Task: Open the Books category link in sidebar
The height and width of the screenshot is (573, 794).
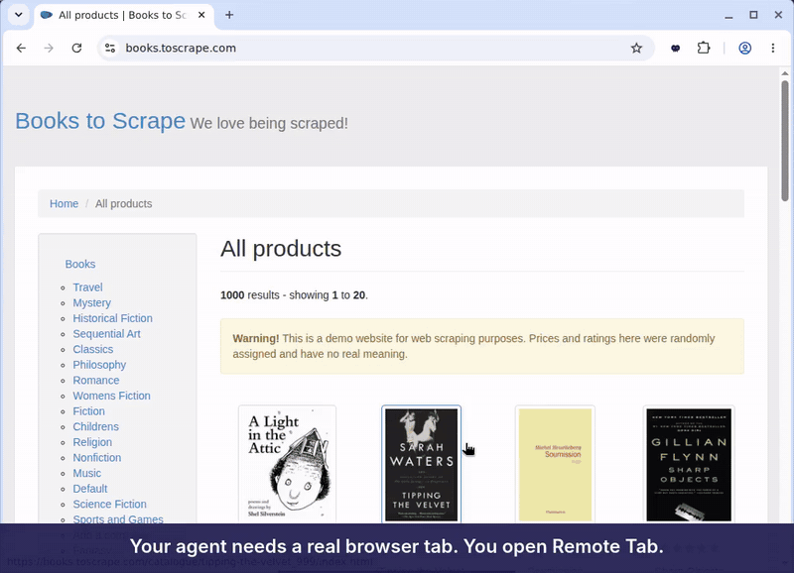Action: [x=80, y=264]
